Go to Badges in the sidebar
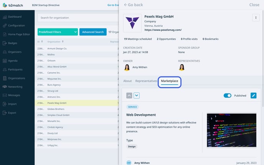Image resolution: width=264 pixels, height=165 pixels. click(10, 43)
